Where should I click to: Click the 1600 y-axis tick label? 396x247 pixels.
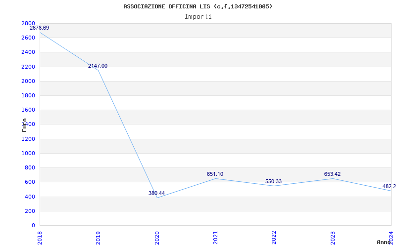point(28,110)
